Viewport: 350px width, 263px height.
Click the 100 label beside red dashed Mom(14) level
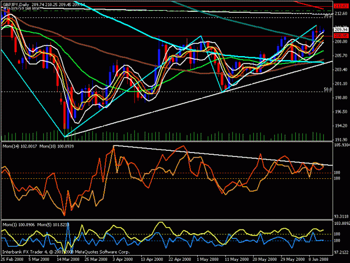pos(337,173)
